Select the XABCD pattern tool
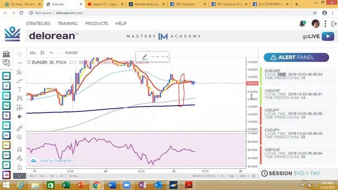The height and width of the screenshot is (190, 338). point(20,98)
